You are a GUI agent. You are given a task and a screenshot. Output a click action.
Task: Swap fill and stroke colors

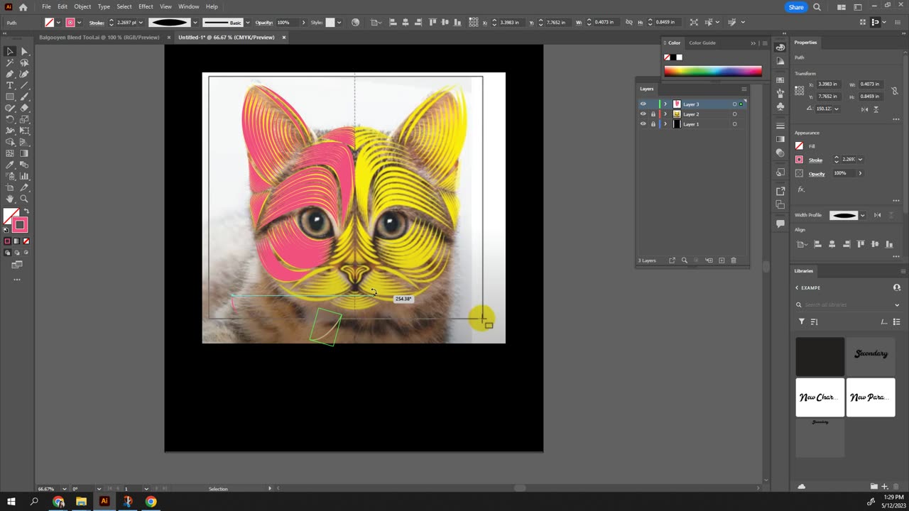coord(27,211)
